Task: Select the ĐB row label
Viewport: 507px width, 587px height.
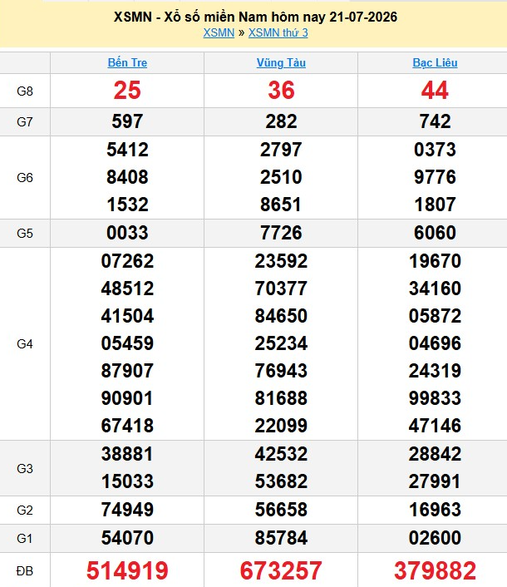Action: pos(25,571)
